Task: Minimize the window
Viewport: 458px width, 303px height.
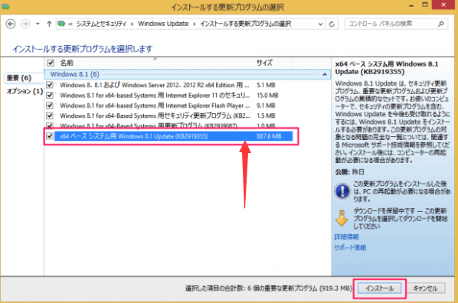Action: tap(411, 5)
